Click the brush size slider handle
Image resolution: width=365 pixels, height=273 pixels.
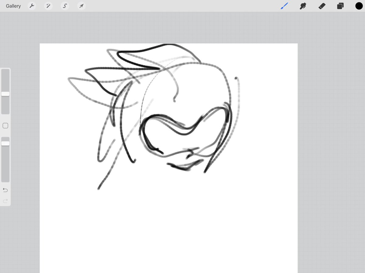5,94
